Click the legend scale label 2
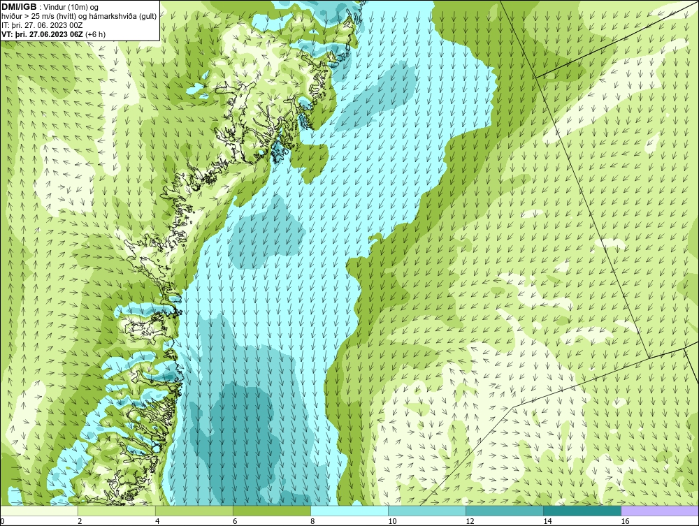Screen dimensions: 699x526 click(80, 521)
